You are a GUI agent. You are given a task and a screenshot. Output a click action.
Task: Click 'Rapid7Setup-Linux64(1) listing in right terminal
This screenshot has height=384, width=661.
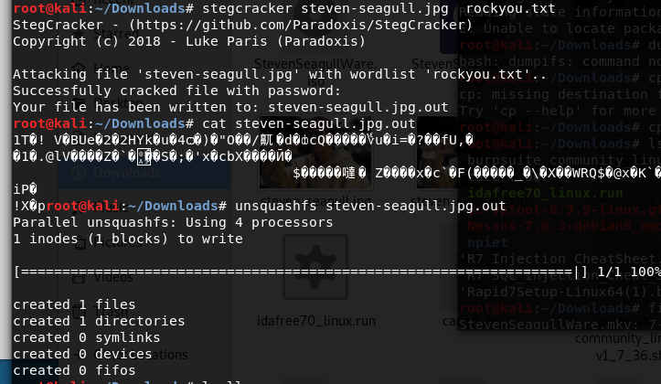[x=560, y=292]
